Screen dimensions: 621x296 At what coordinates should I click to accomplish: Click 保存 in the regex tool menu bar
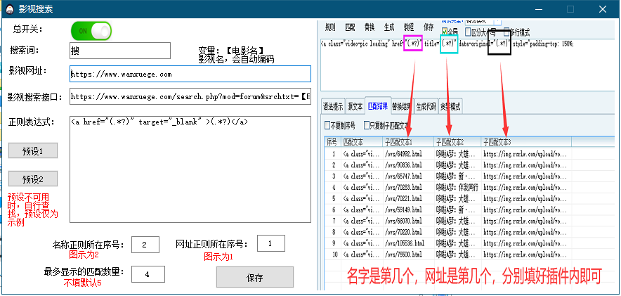click(429, 27)
